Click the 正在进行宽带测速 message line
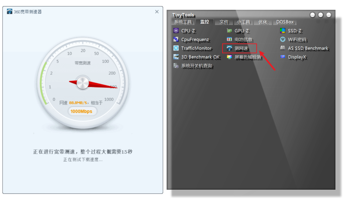Viewport: 344px width, 205px height. [83, 152]
